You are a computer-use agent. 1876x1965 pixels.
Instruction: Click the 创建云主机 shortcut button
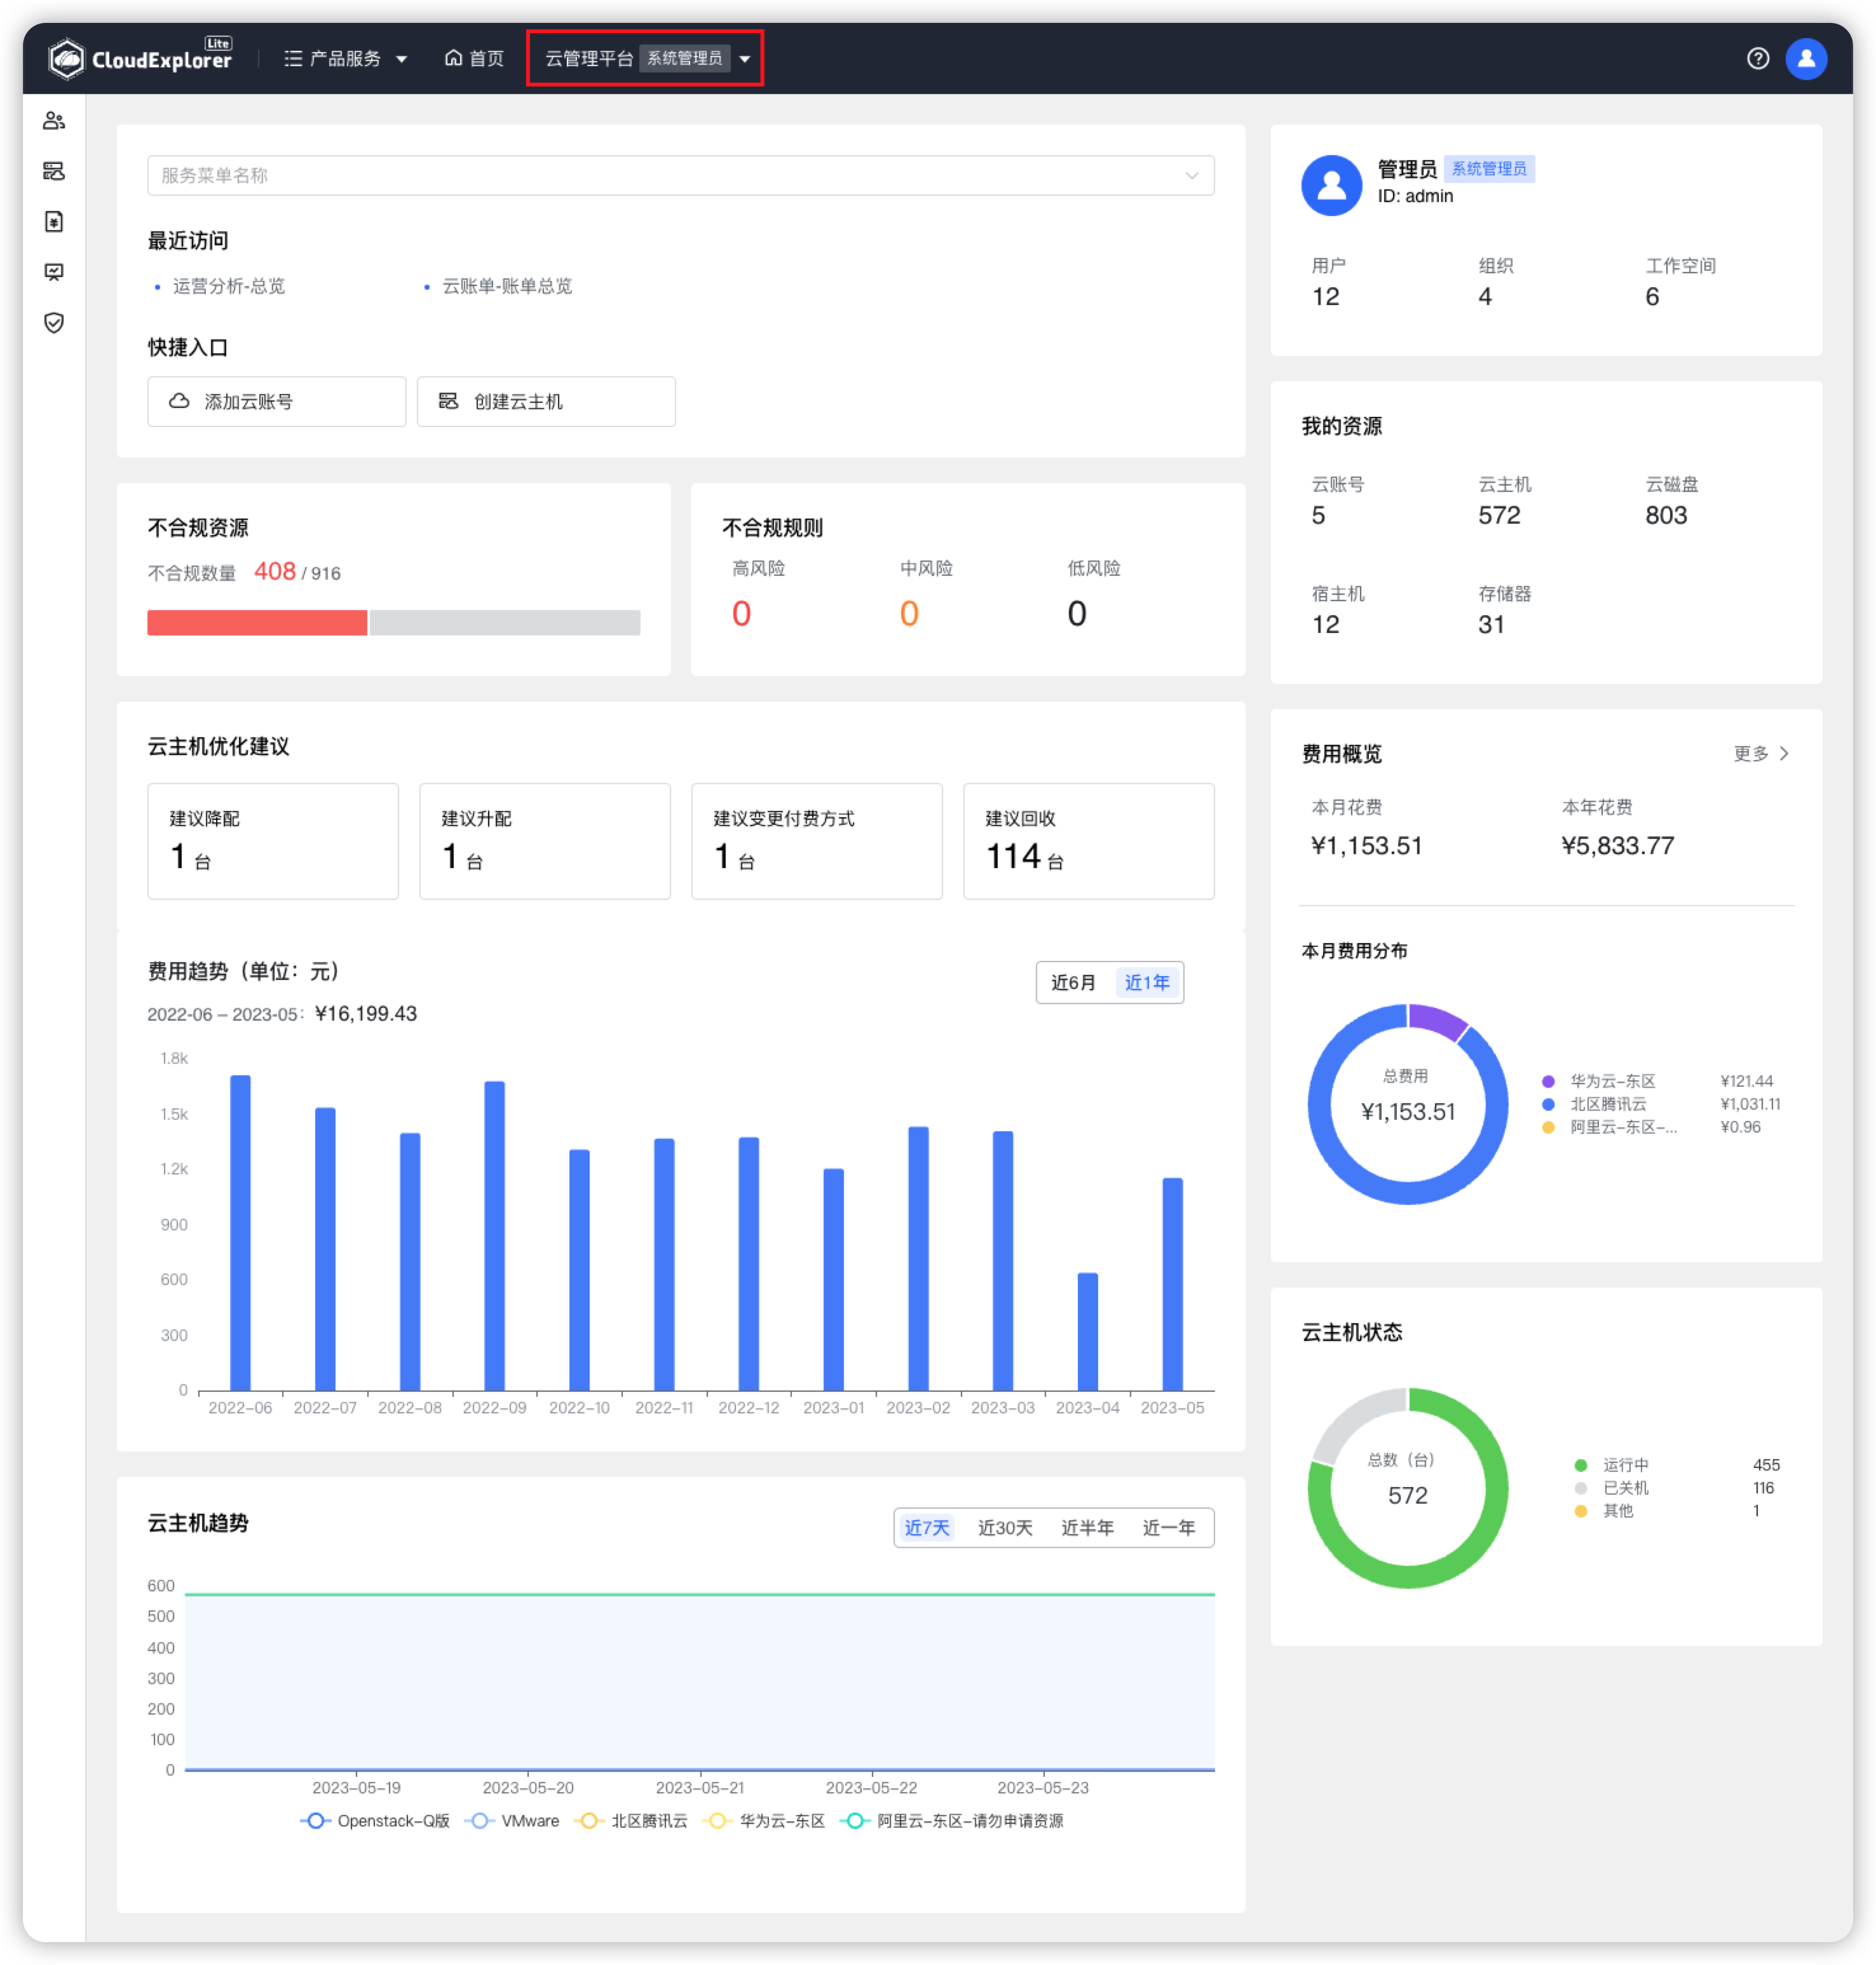tap(546, 401)
